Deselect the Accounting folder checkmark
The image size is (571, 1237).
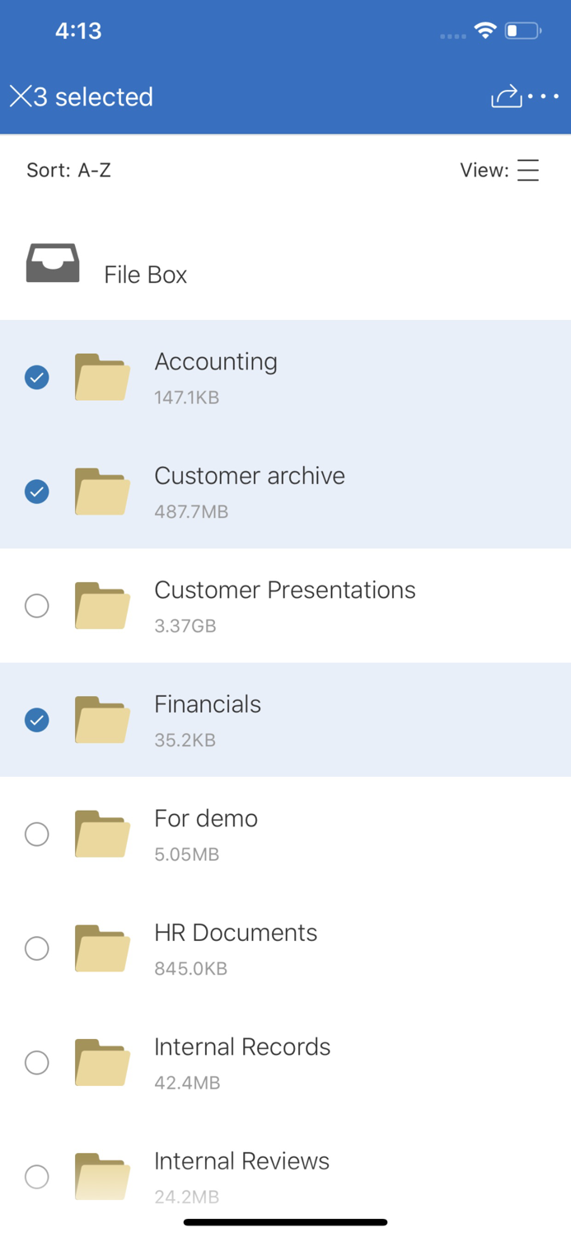(x=36, y=378)
